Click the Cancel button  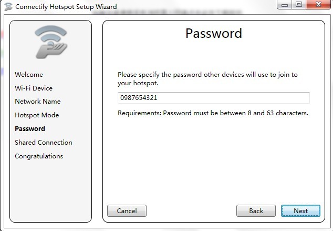pos(127,211)
